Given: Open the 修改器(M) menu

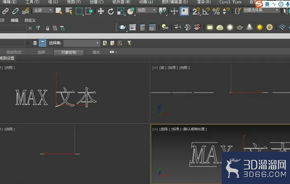Looking at the screenshot, I should (x=121, y=2).
